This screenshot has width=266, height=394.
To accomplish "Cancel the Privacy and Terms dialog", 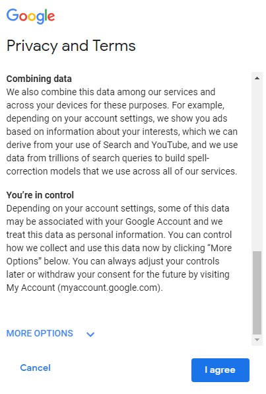I will (x=36, y=368).
